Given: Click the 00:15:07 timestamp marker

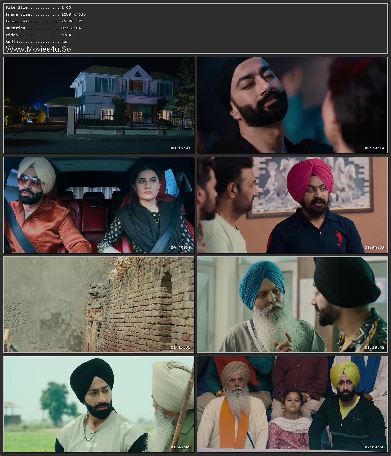Looking at the screenshot, I should coord(181,148).
